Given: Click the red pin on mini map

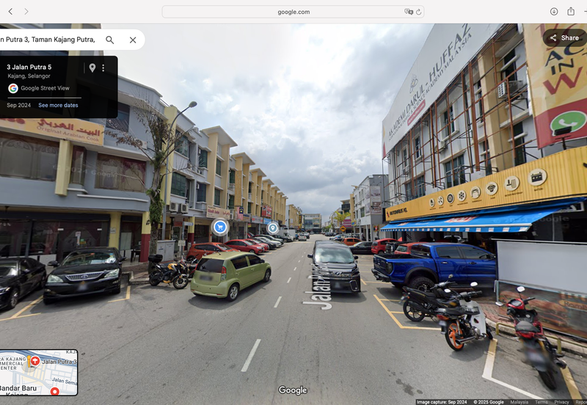Looking at the screenshot, I should coord(54,391).
